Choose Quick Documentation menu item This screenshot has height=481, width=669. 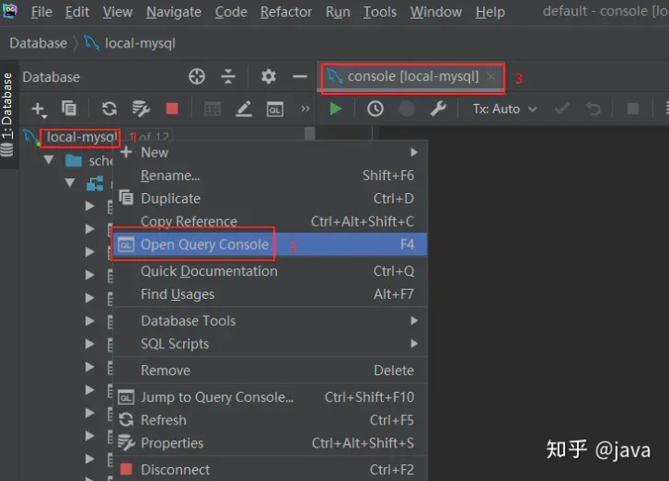[x=269, y=271]
